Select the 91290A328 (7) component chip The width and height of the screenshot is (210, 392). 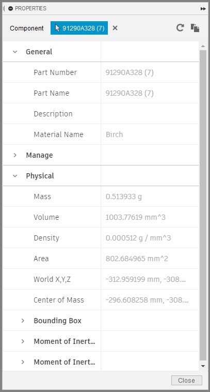tap(79, 28)
